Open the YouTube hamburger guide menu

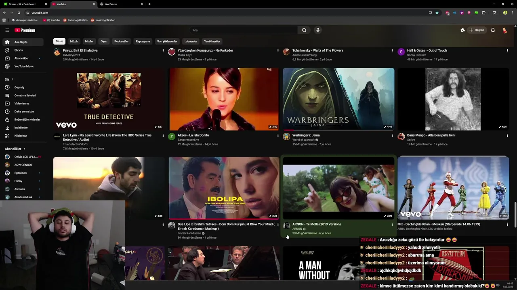[7, 30]
